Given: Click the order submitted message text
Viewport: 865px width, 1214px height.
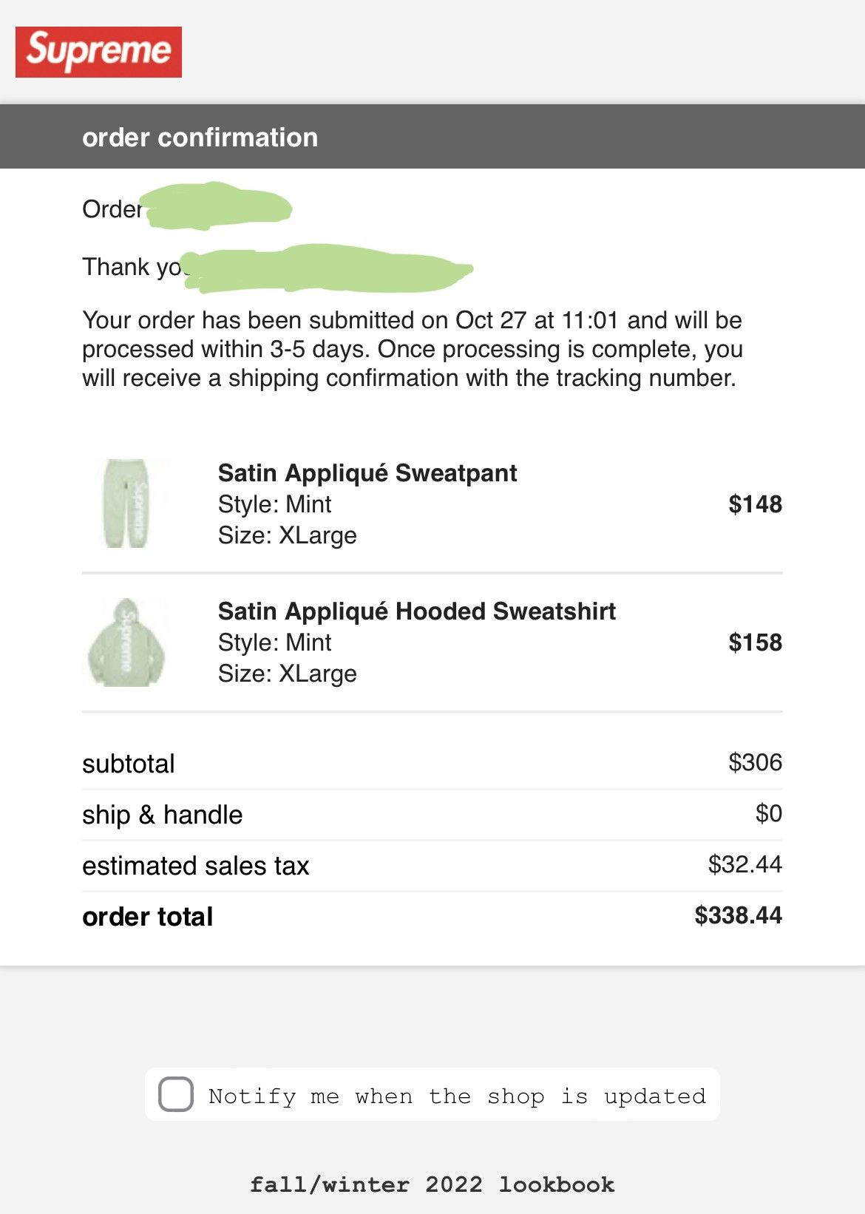Looking at the screenshot, I should pyautogui.click(x=413, y=349).
